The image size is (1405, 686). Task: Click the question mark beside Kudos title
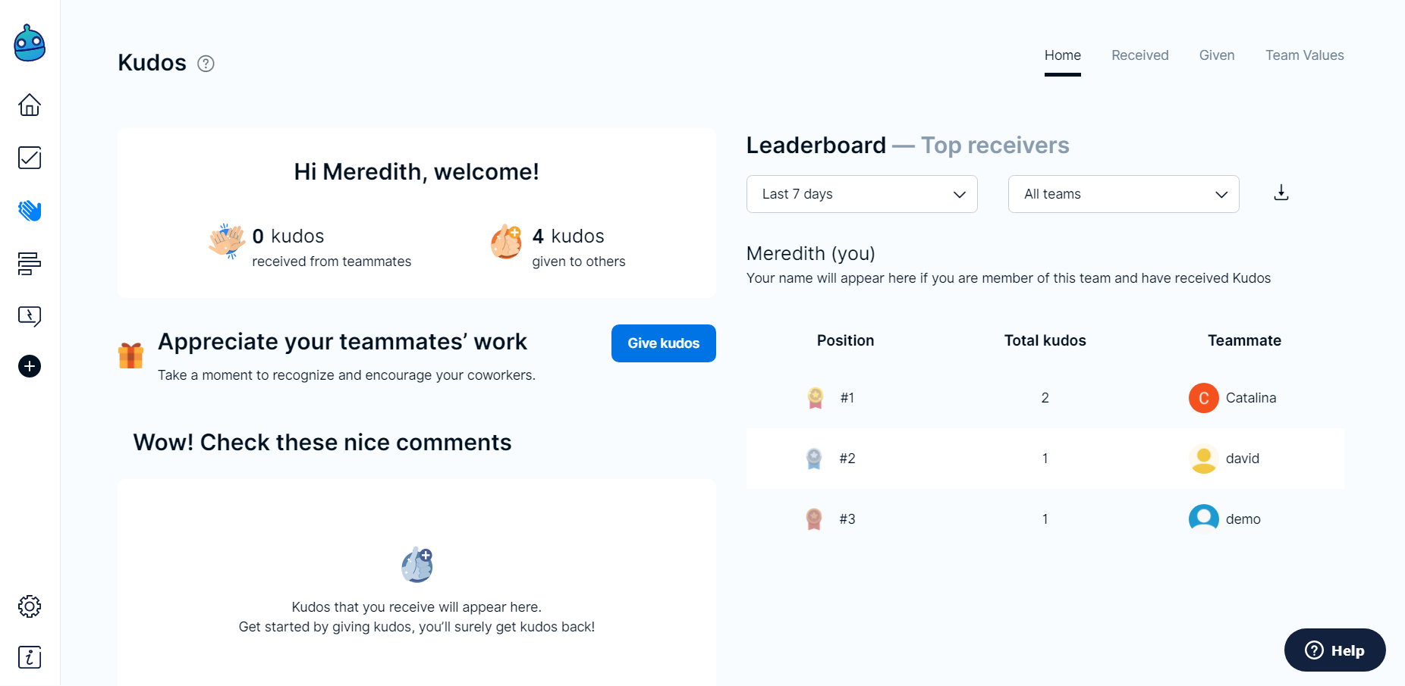coord(206,64)
